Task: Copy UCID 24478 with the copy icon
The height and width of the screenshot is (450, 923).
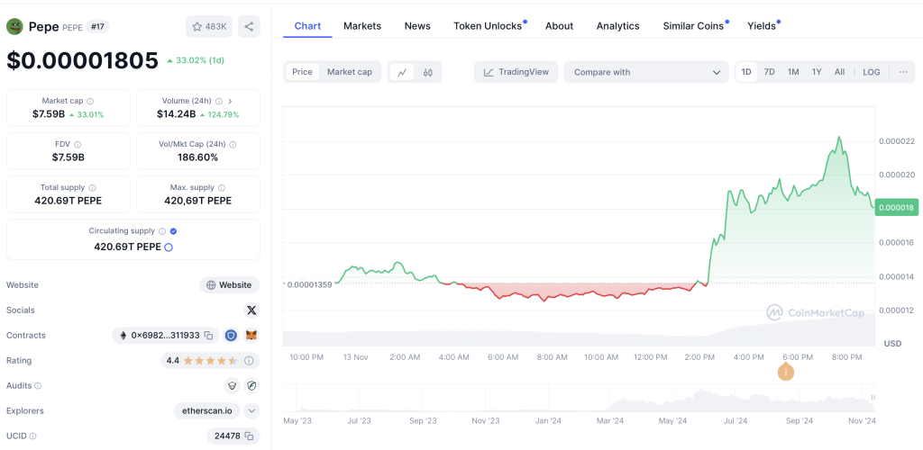Action: click(x=249, y=436)
